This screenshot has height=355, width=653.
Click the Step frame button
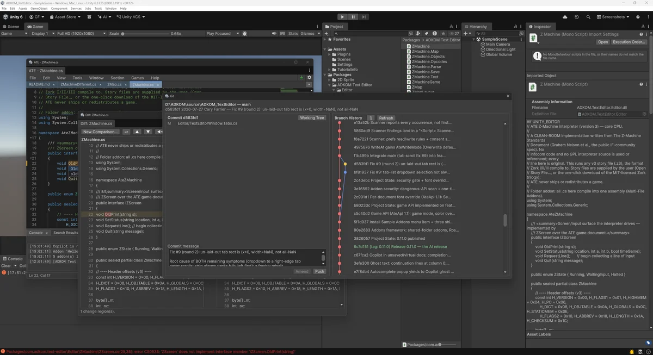364,17
